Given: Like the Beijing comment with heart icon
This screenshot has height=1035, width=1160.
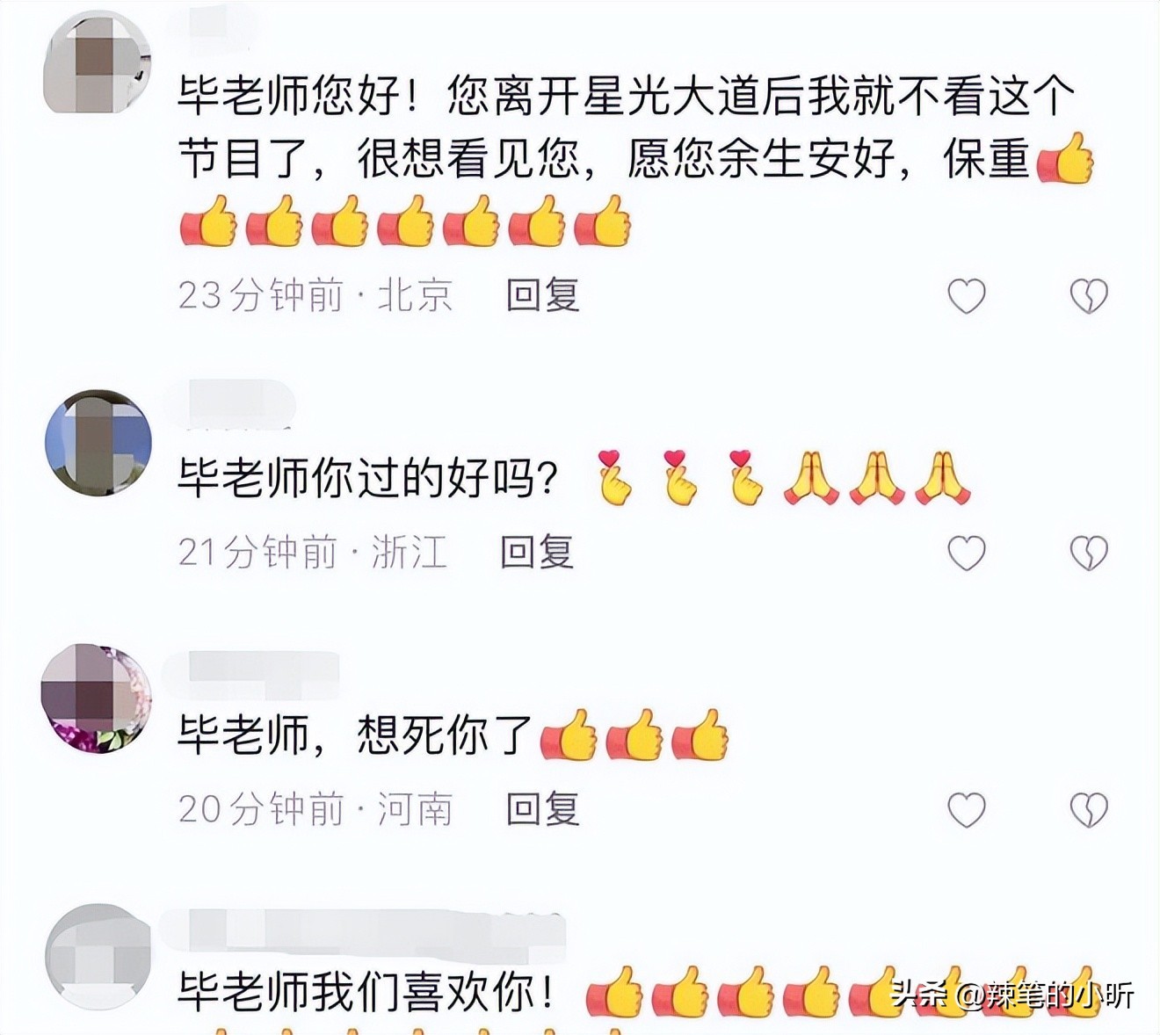Looking at the screenshot, I should pyautogui.click(x=966, y=296).
